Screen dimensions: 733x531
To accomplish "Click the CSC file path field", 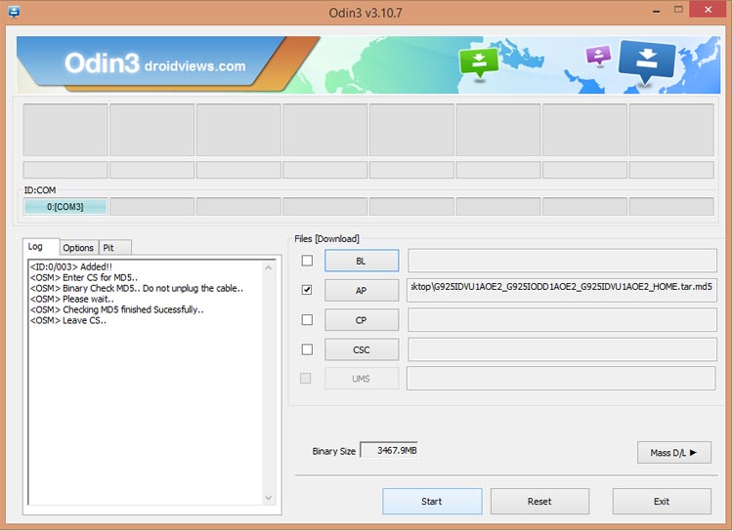I will [562, 348].
